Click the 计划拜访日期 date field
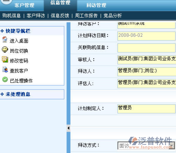 coord(147,36)
